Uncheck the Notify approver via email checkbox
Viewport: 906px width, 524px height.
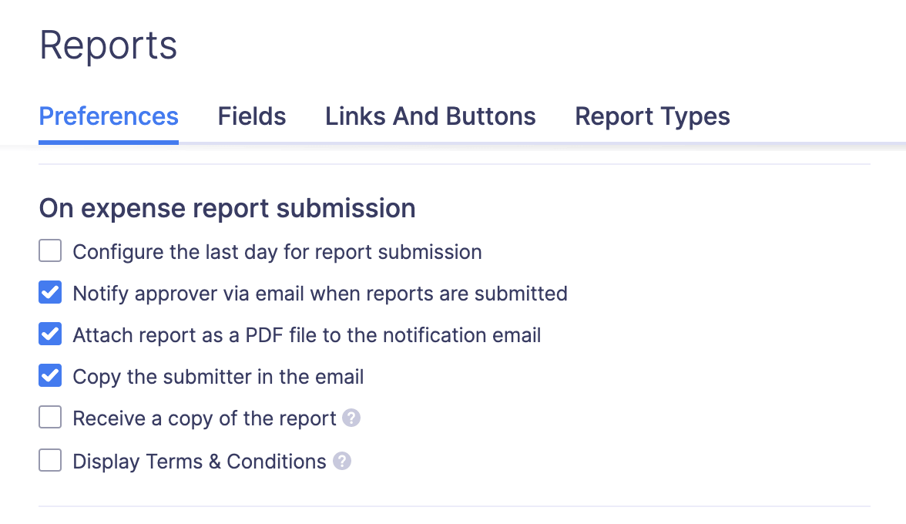point(50,294)
